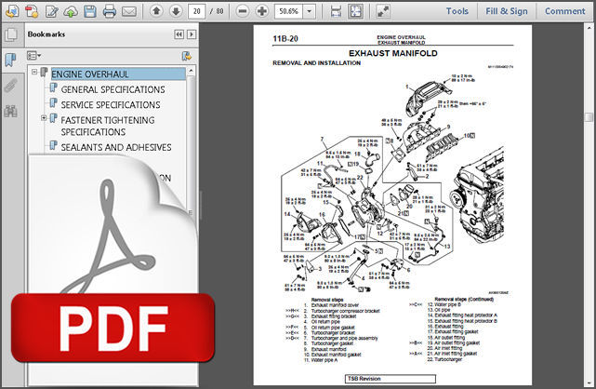Viewport: 596px width, 389px height.
Task: Click the Bookmarks panel single-arrow button
Action: point(192,34)
